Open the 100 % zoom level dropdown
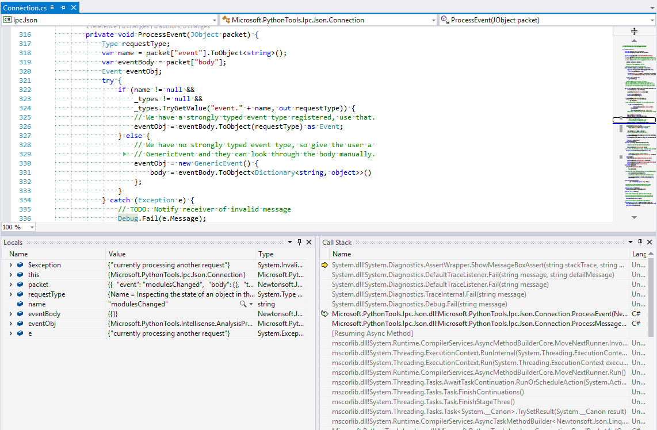Image resolution: width=657 pixels, height=430 pixels. [32, 227]
